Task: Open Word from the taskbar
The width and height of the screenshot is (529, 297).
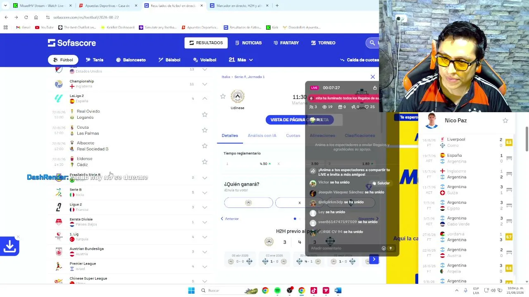Action: [338, 290]
